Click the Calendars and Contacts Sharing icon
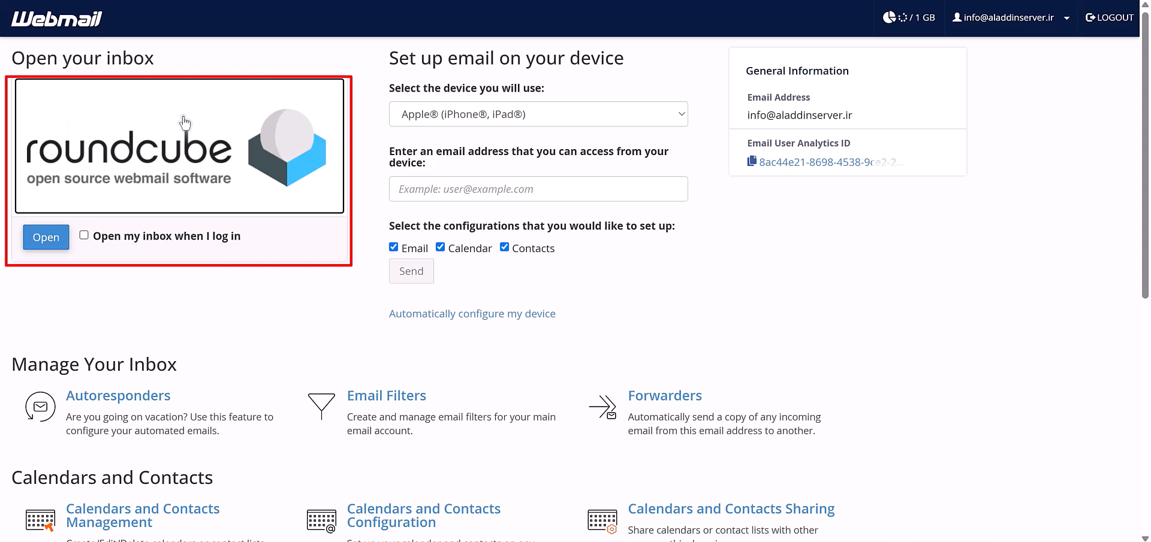 click(602, 521)
